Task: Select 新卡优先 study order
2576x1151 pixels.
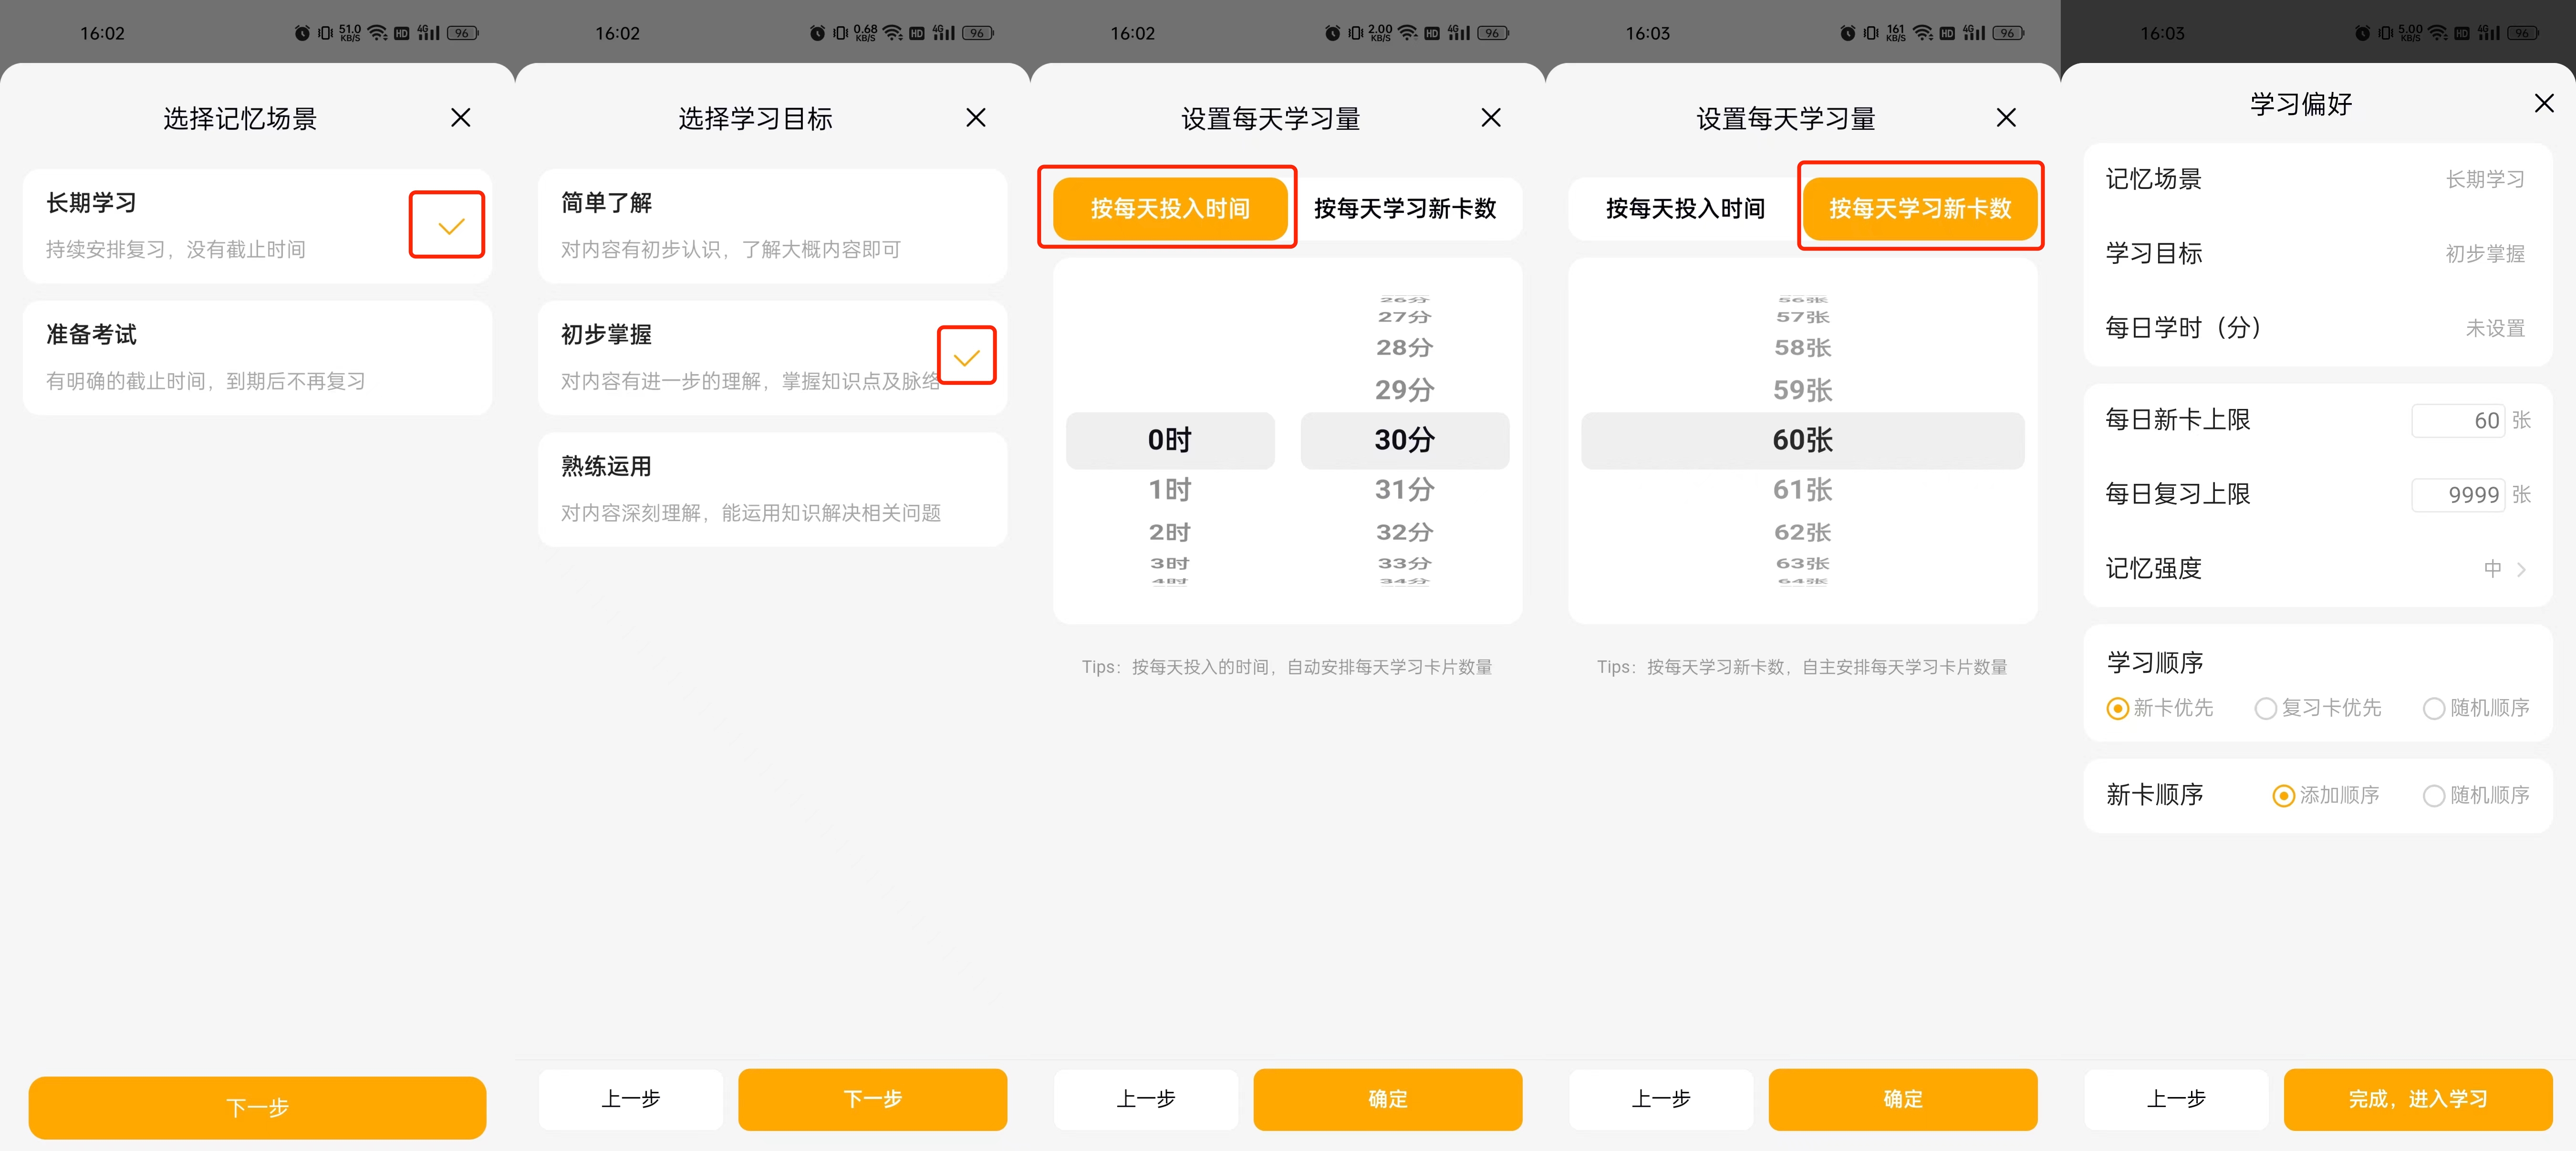Action: pos(2159,708)
